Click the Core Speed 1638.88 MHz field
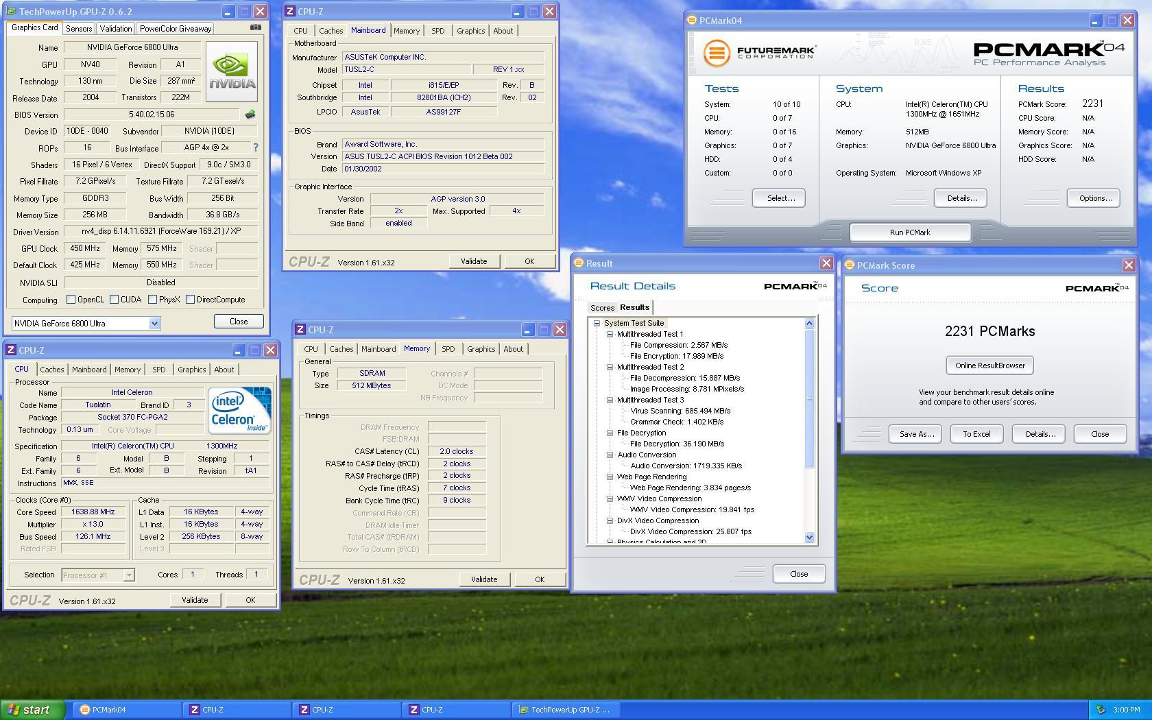This screenshot has height=720, width=1152. coord(93,512)
